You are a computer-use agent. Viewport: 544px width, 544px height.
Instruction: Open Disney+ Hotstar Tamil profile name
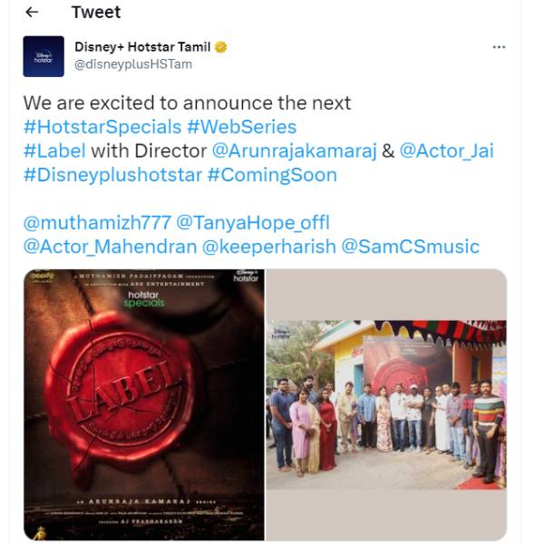coord(142,47)
